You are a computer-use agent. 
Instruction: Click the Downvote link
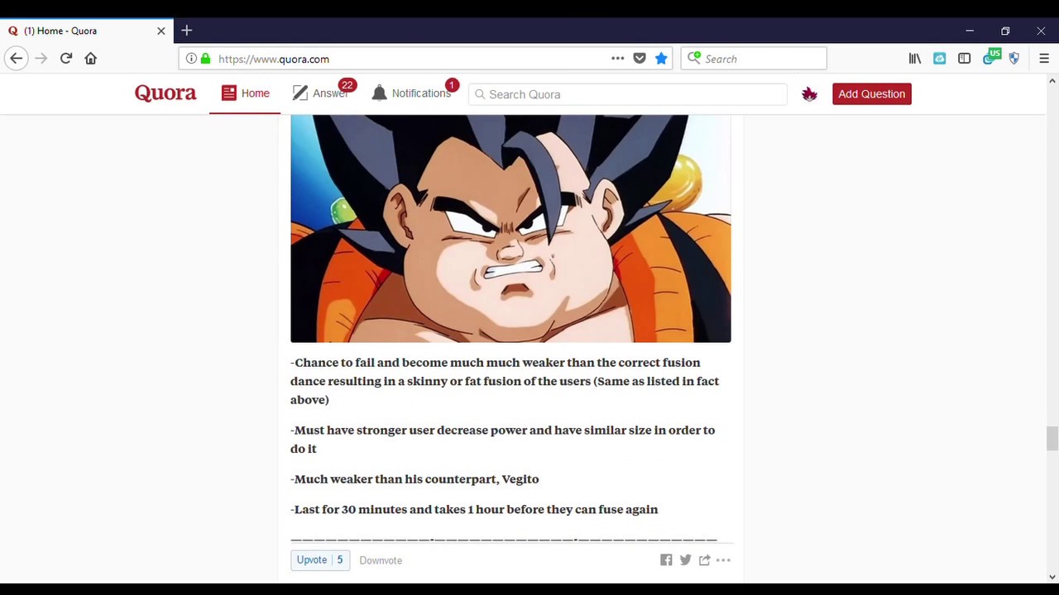pyautogui.click(x=381, y=560)
